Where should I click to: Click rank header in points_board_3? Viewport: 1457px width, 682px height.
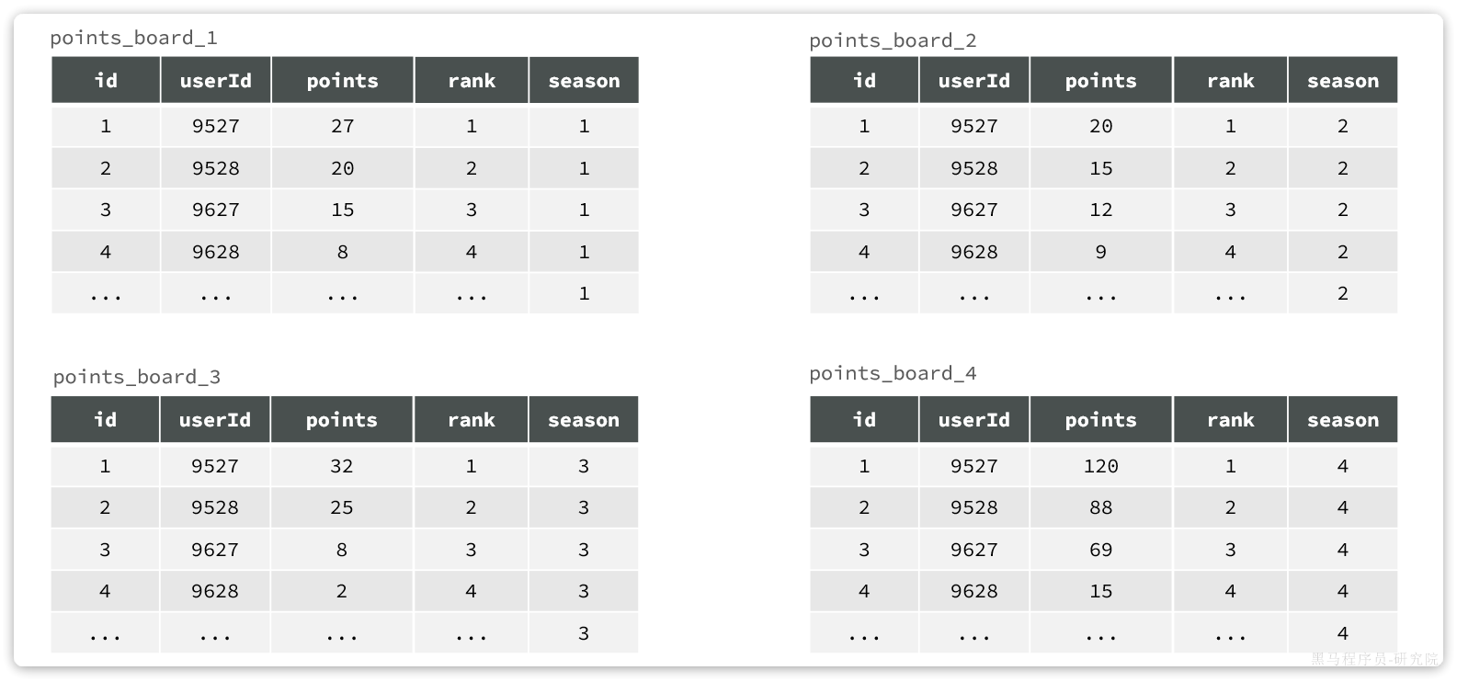click(x=472, y=420)
